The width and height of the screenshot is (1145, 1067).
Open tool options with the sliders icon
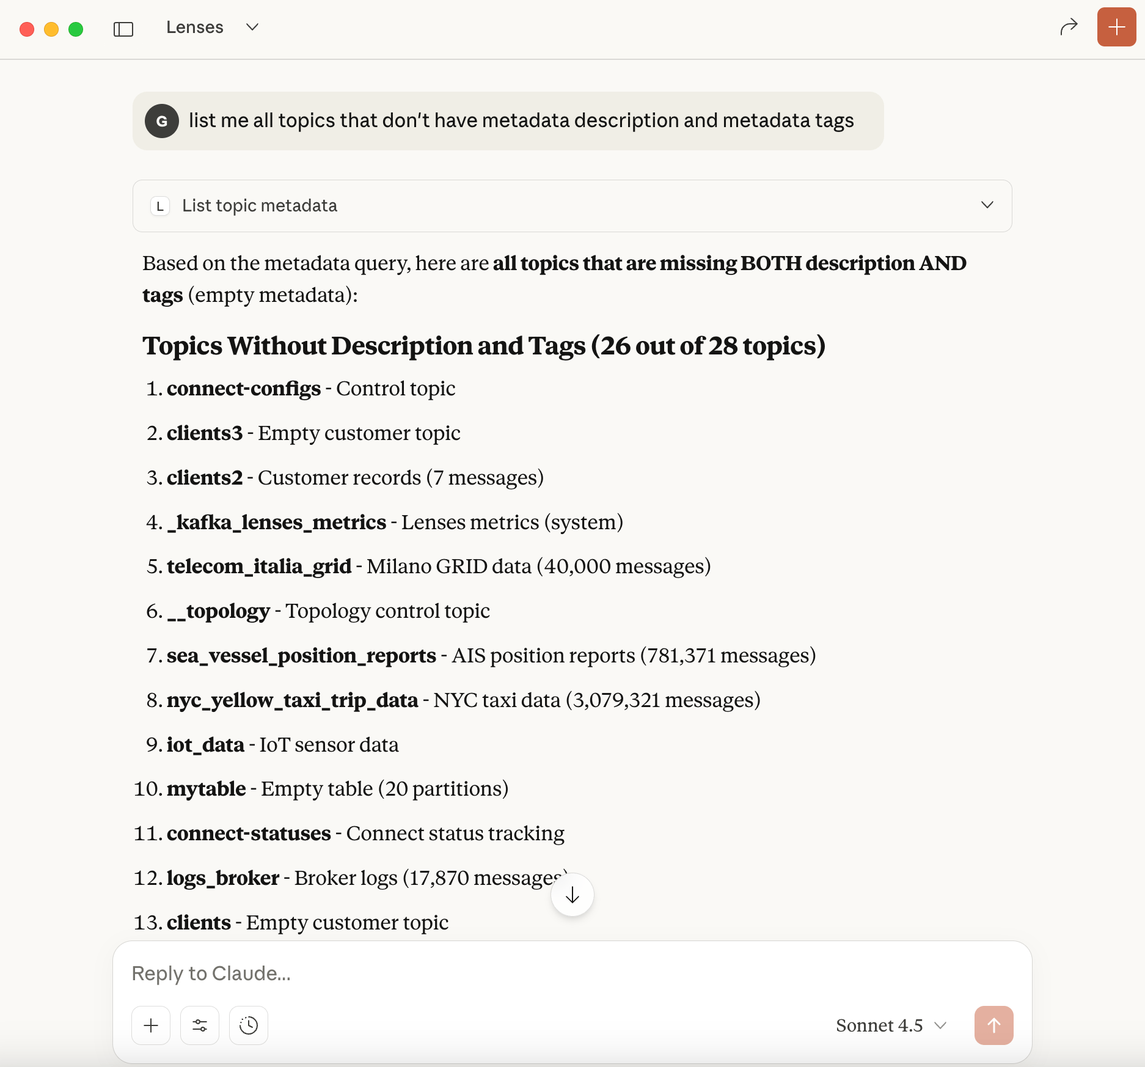pyautogui.click(x=199, y=1025)
